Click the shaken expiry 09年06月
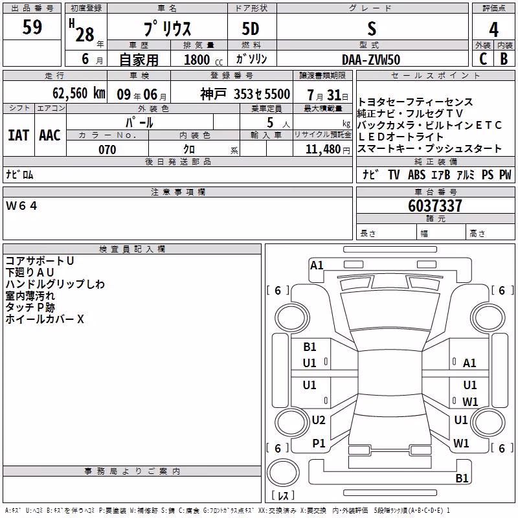 click(x=142, y=95)
